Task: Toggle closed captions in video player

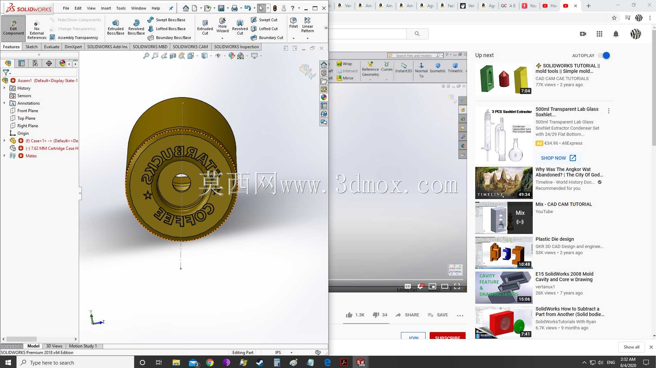Action: coord(407,286)
